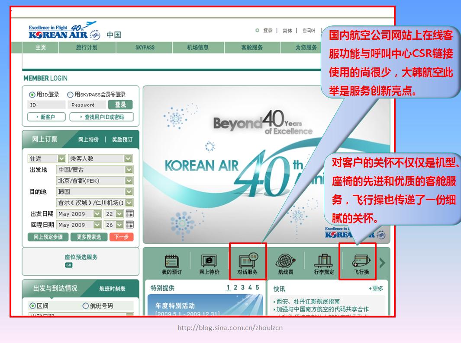461x343 pixels.
Task: Switch to the 奖励预订 booking tab
Action: pos(122,140)
